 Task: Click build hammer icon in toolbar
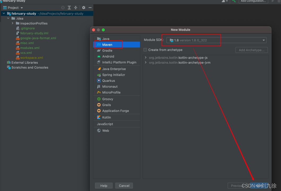234,1
